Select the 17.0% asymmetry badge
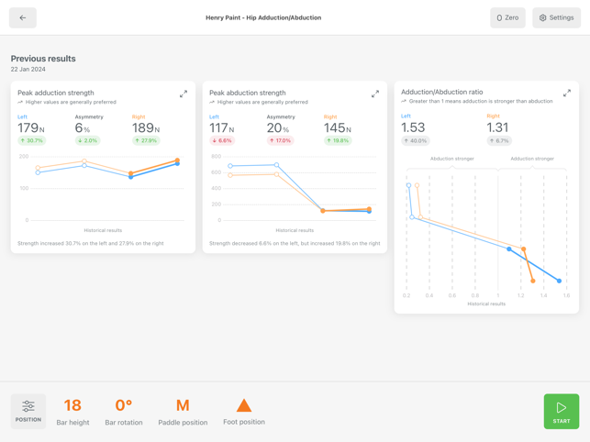Screen dimensions: 590x442 click(281, 141)
